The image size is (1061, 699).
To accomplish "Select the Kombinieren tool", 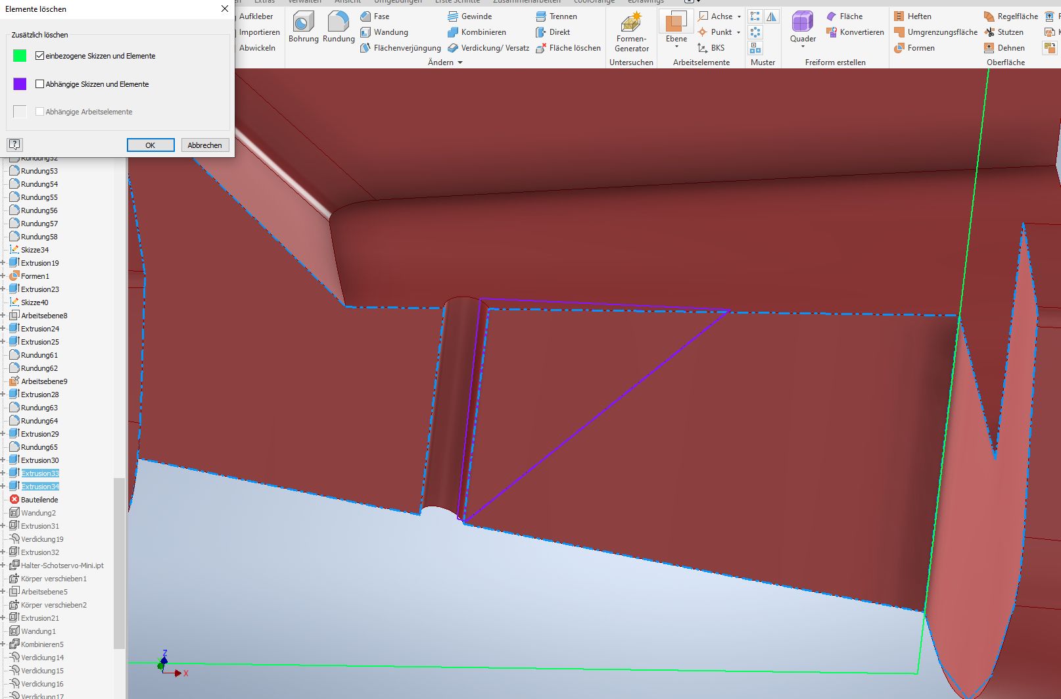I will click(x=477, y=32).
